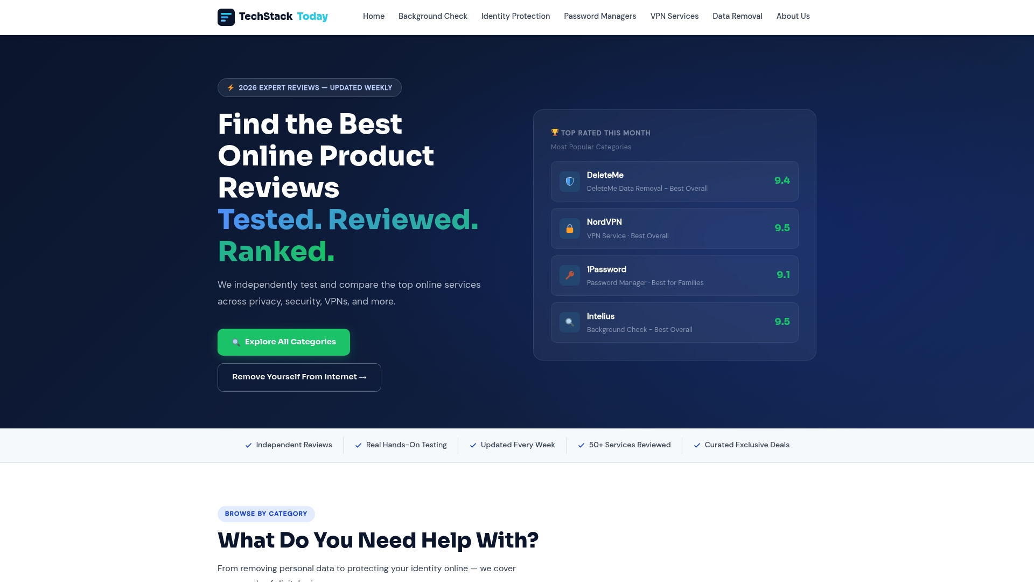The width and height of the screenshot is (1034, 582).
Task: Click the checkmark beside Updated Every Week
Action: [473, 445]
